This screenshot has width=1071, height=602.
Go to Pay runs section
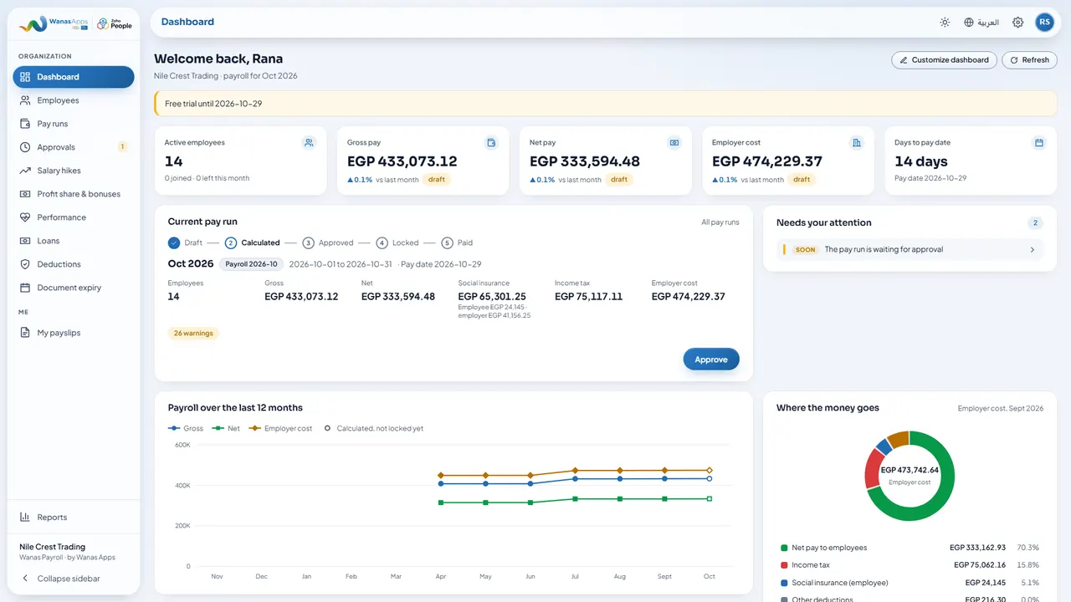[x=74, y=124]
